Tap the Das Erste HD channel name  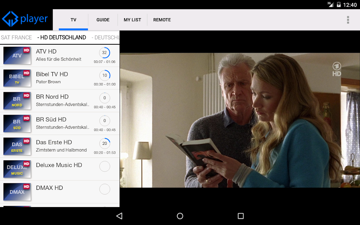(x=54, y=142)
